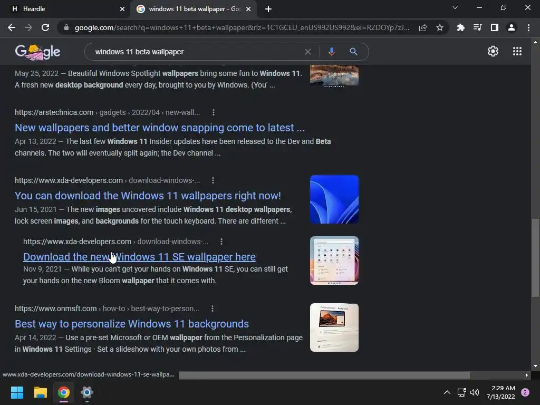The height and width of the screenshot is (405, 540).
Task: Open the Chrome profile icon
Action: click(512, 27)
